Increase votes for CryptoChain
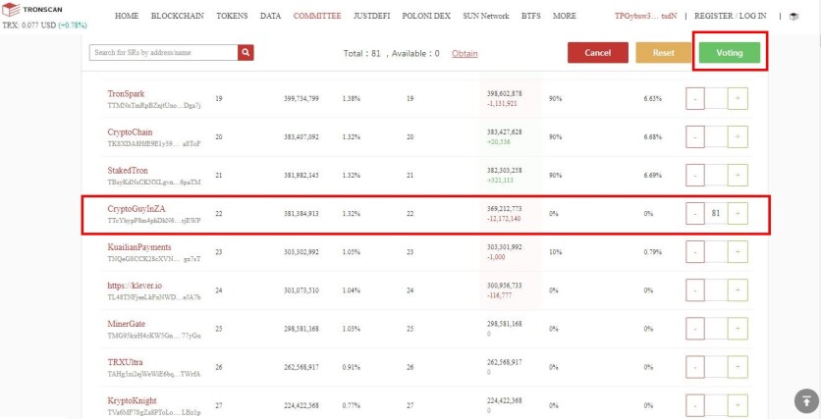This screenshot has height=419, width=821. (738, 136)
